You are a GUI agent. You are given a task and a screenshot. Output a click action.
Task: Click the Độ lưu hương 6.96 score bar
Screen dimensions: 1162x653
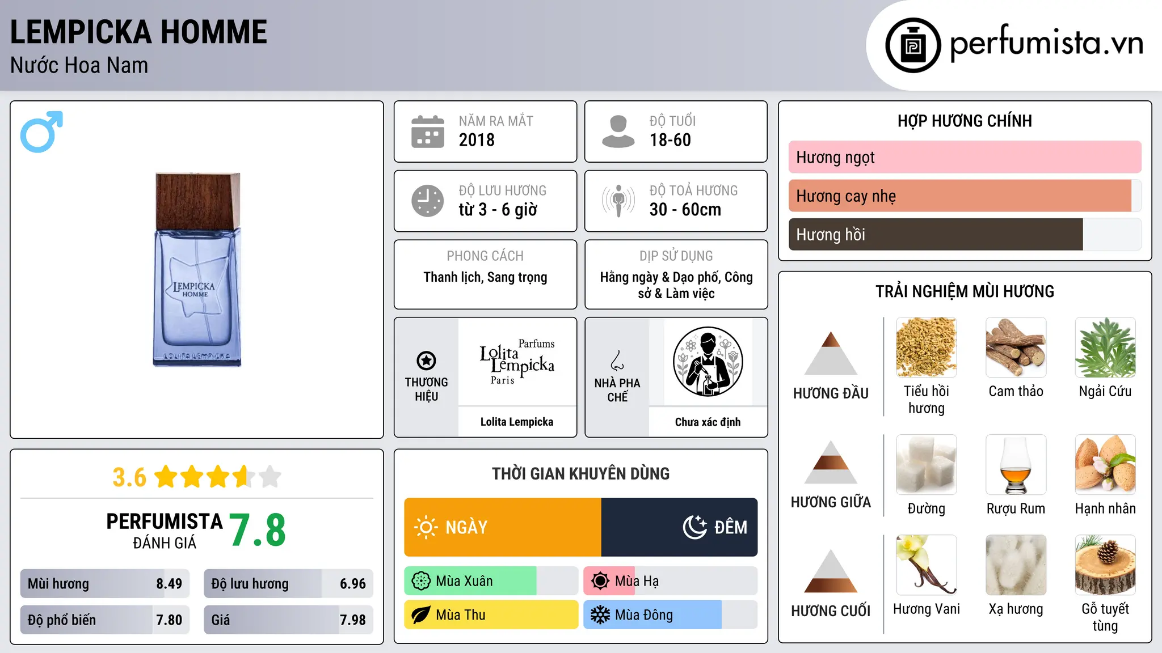(288, 583)
